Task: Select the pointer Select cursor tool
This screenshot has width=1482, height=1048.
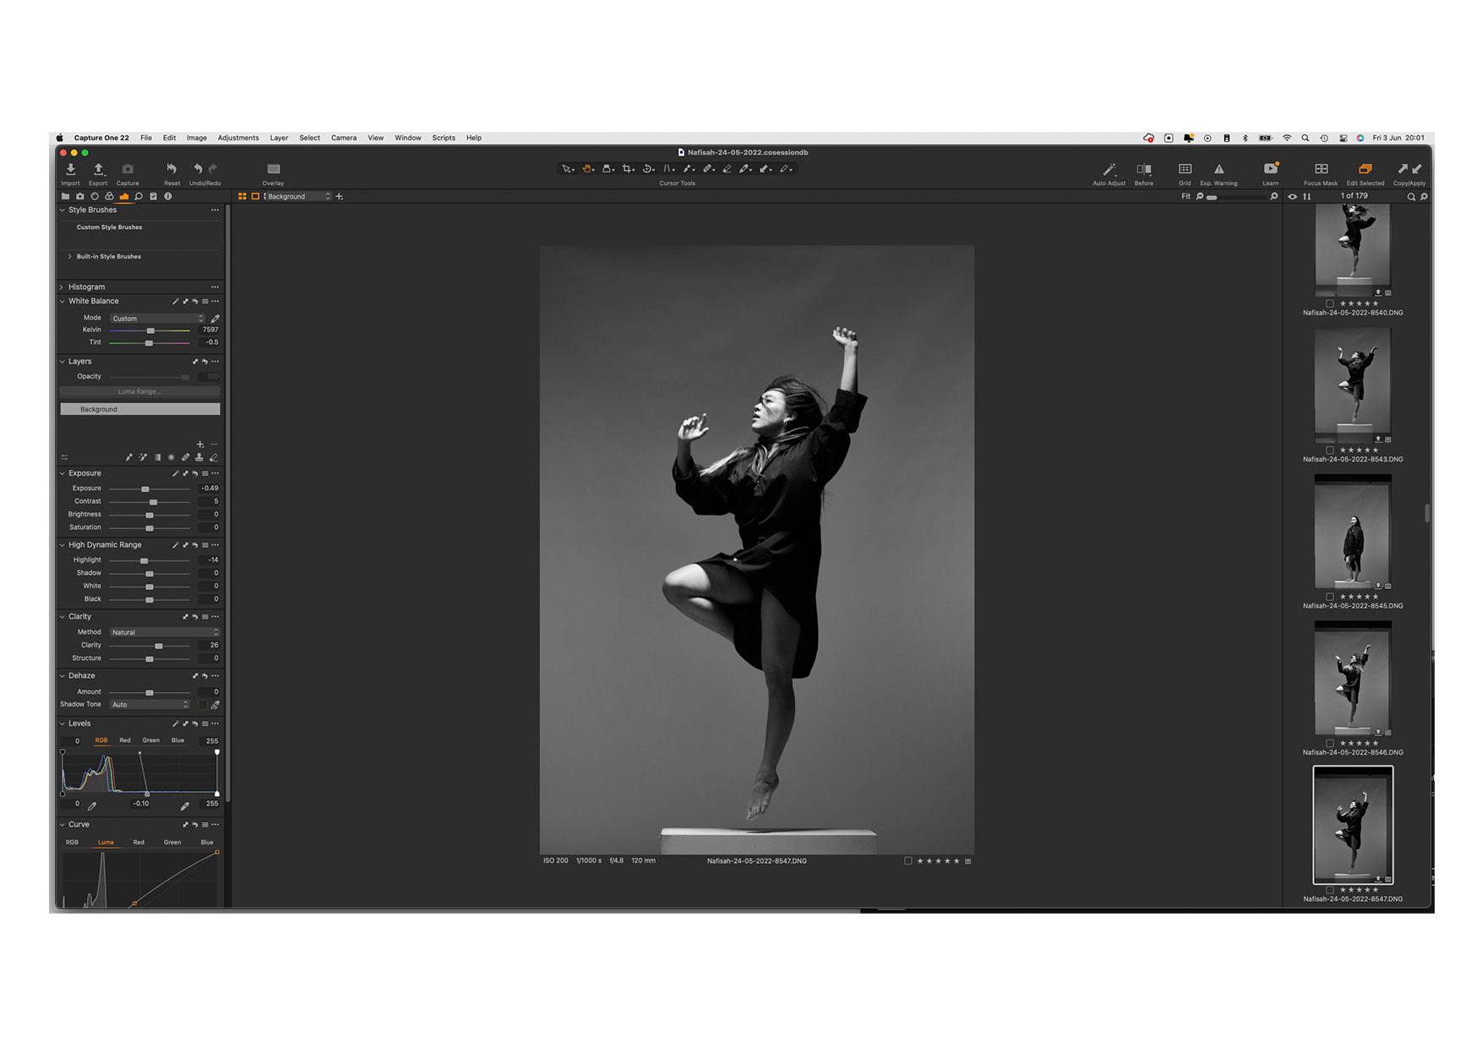Action: point(567,169)
